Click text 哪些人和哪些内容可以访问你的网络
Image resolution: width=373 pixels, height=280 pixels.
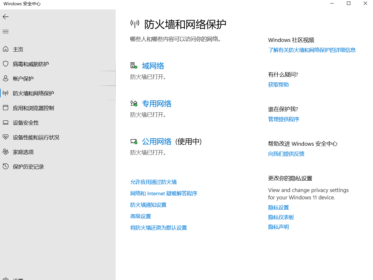175,39
